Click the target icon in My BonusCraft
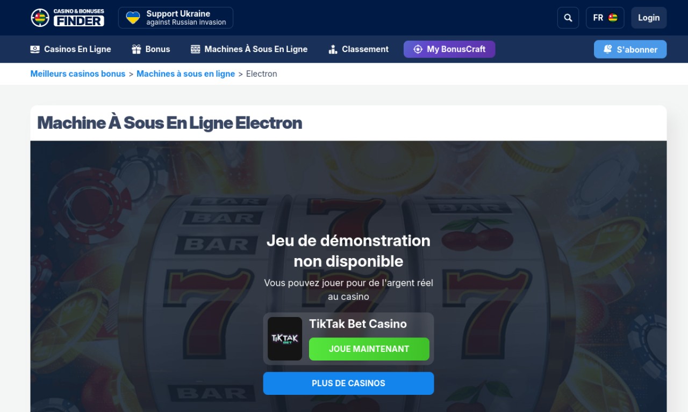The height and width of the screenshot is (412, 688). pos(418,49)
